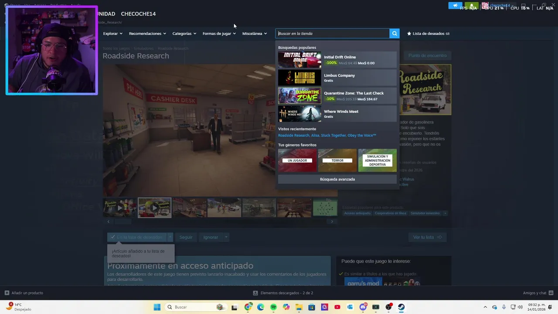Expand the Miscelánea dropdown

pyautogui.click(x=255, y=34)
